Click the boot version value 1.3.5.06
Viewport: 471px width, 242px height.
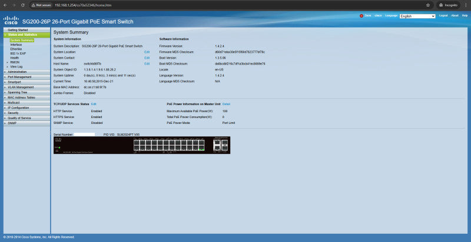coord(220,58)
